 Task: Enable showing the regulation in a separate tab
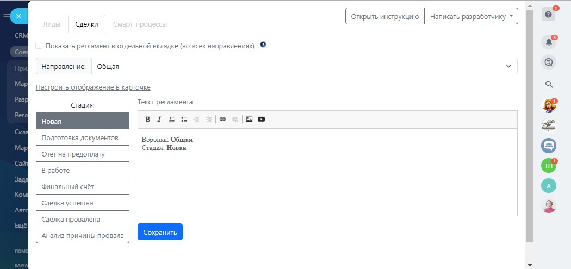(39, 46)
